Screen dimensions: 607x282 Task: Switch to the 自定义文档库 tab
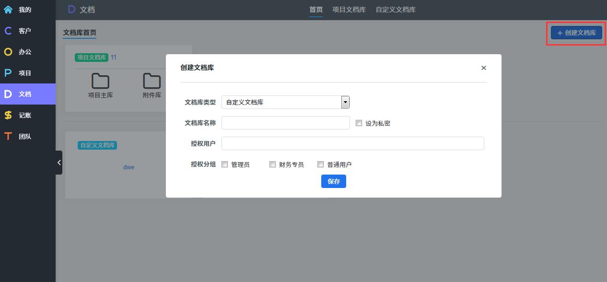tap(395, 10)
